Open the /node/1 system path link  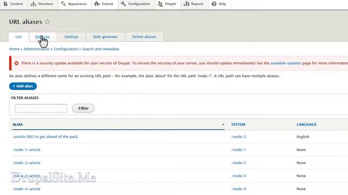tap(239, 149)
